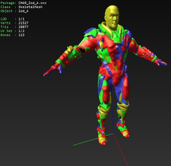
Task: Click the UV Set value 1/2
Action: (x=21, y=31)
